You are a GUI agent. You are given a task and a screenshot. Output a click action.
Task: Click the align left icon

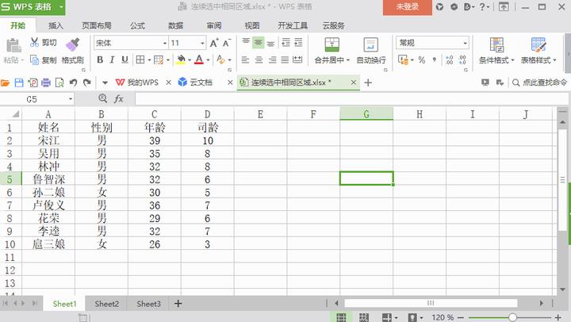point(245,59)
